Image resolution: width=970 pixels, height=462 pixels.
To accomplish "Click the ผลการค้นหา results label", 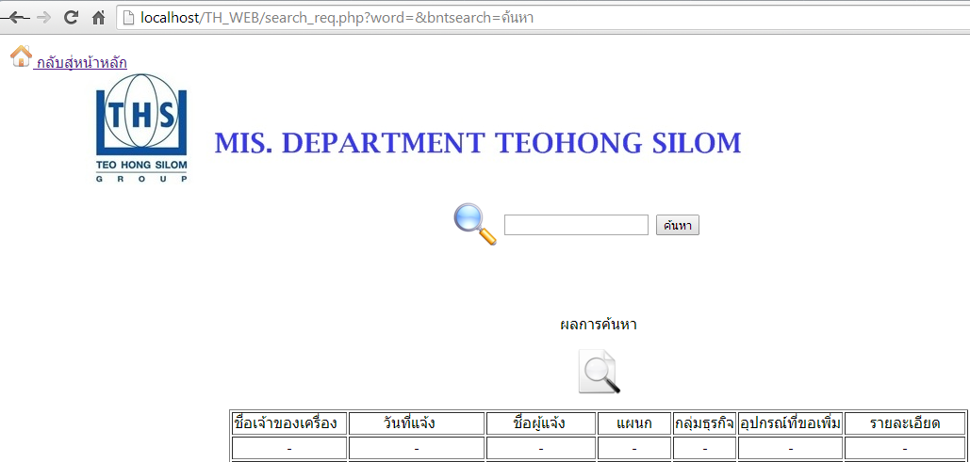I will (599, 325).
